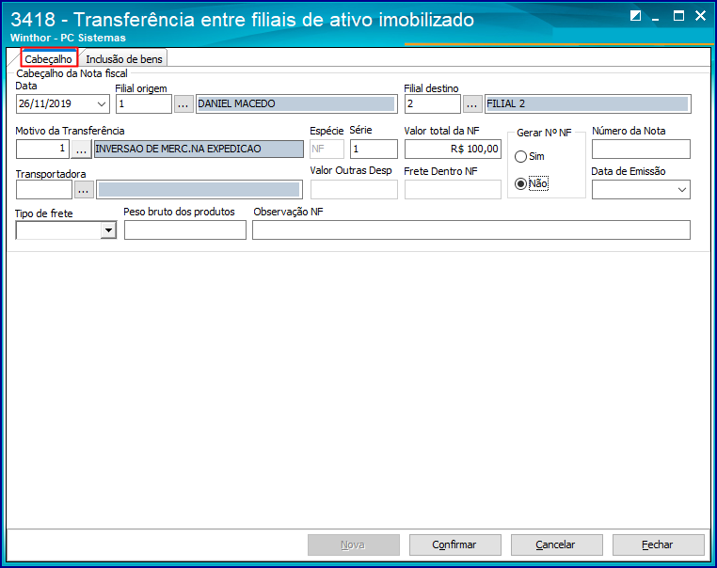The width and height of the screenshot is (717, 568).
Task: Click the Fechar button
Action: coord(658,544)
